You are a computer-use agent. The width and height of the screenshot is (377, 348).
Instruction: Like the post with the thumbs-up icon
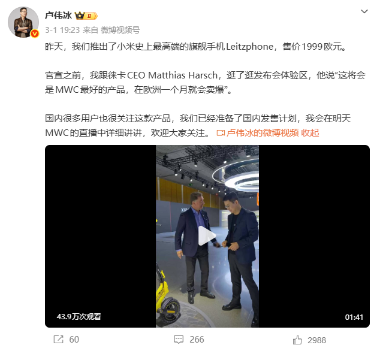[297, 340]
